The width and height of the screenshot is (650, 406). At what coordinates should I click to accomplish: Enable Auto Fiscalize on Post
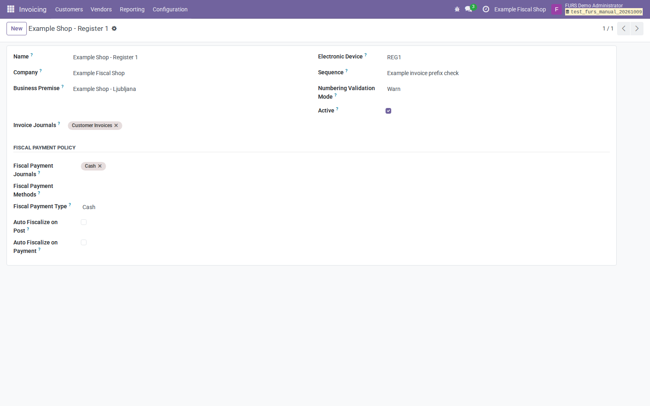(84, 222)
